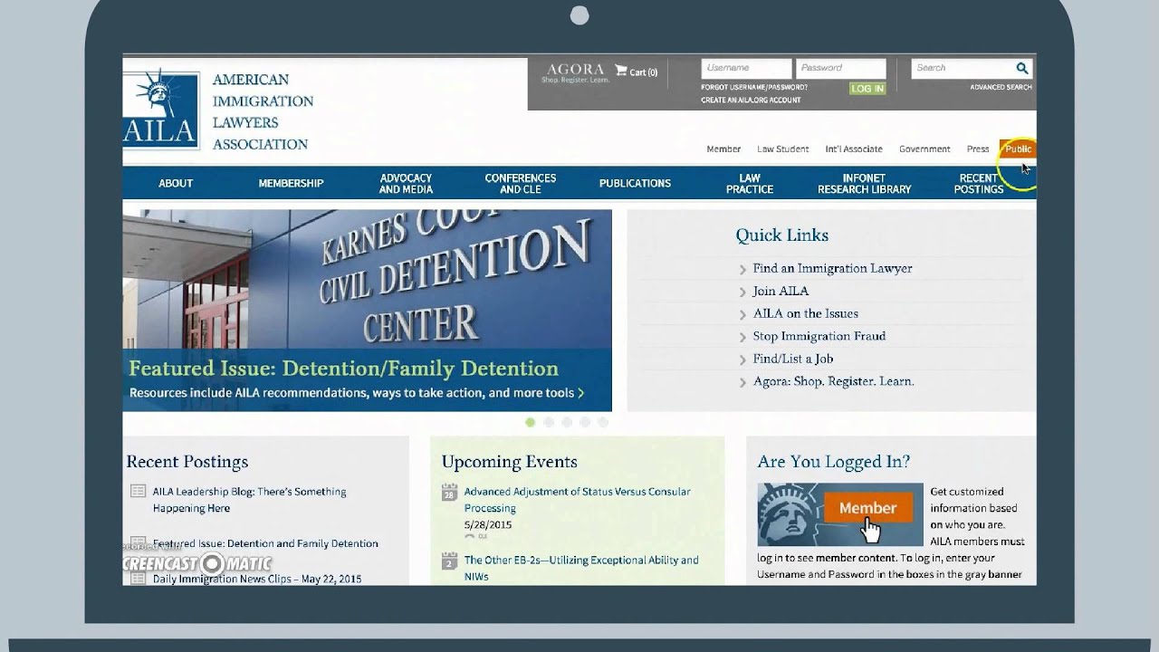This screenshot has height=652, width=1159.
Task: Click the Upcoming Events section heading
Action: pyautogui.click(x=509, y=462)
